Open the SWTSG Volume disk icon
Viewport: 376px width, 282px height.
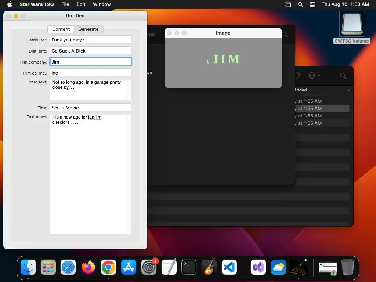click(x=352, y=27)
